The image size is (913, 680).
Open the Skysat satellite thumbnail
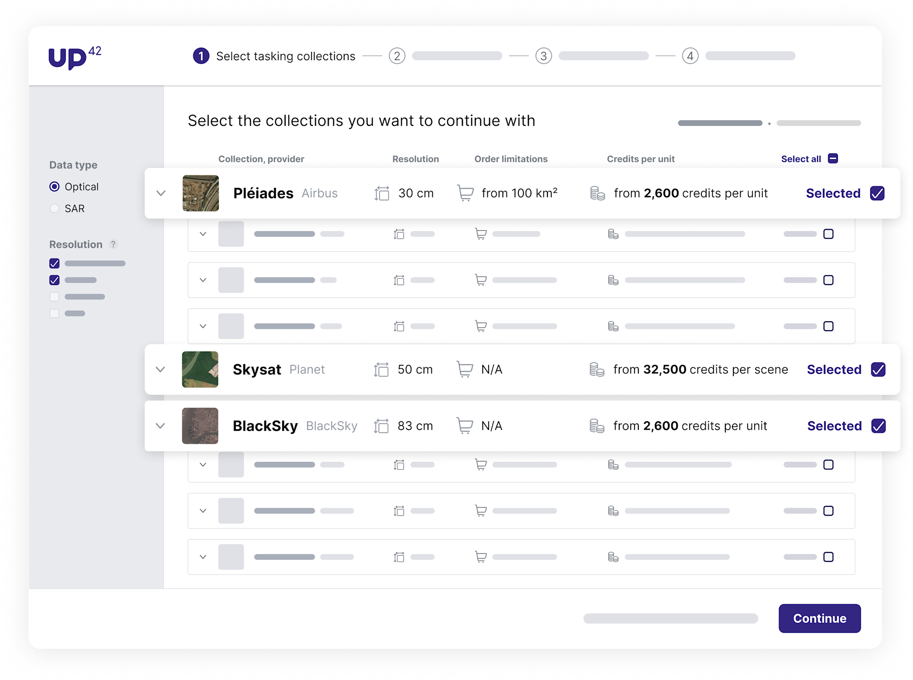click(x=200, y=369)
